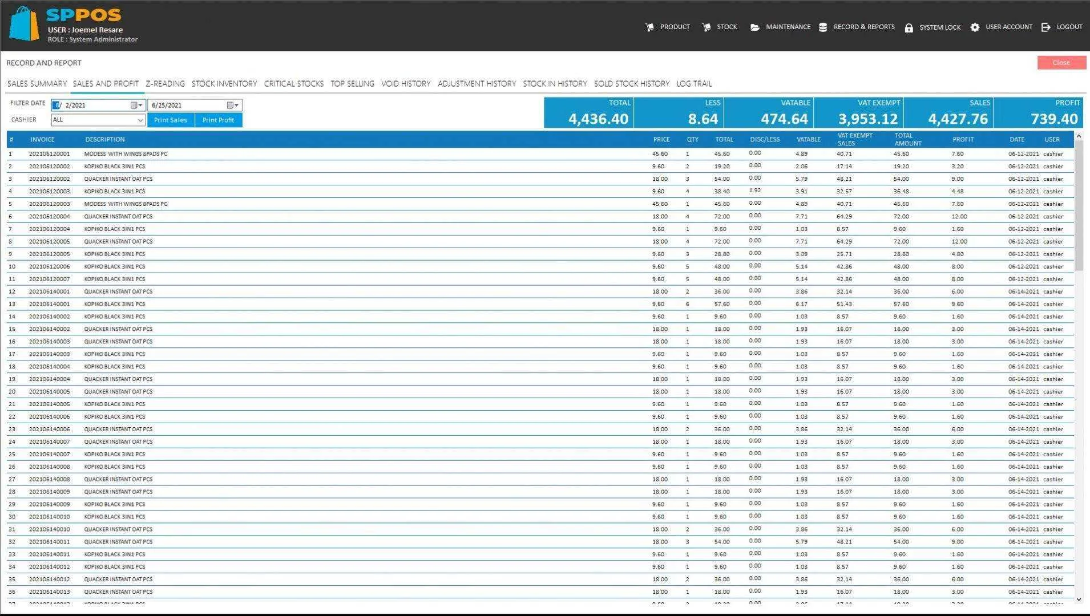Image resolution: width=1090 pixels, height=616 pixels.
Task: Click the scrollbar up arrow
Action: (x=1079, y=136)
